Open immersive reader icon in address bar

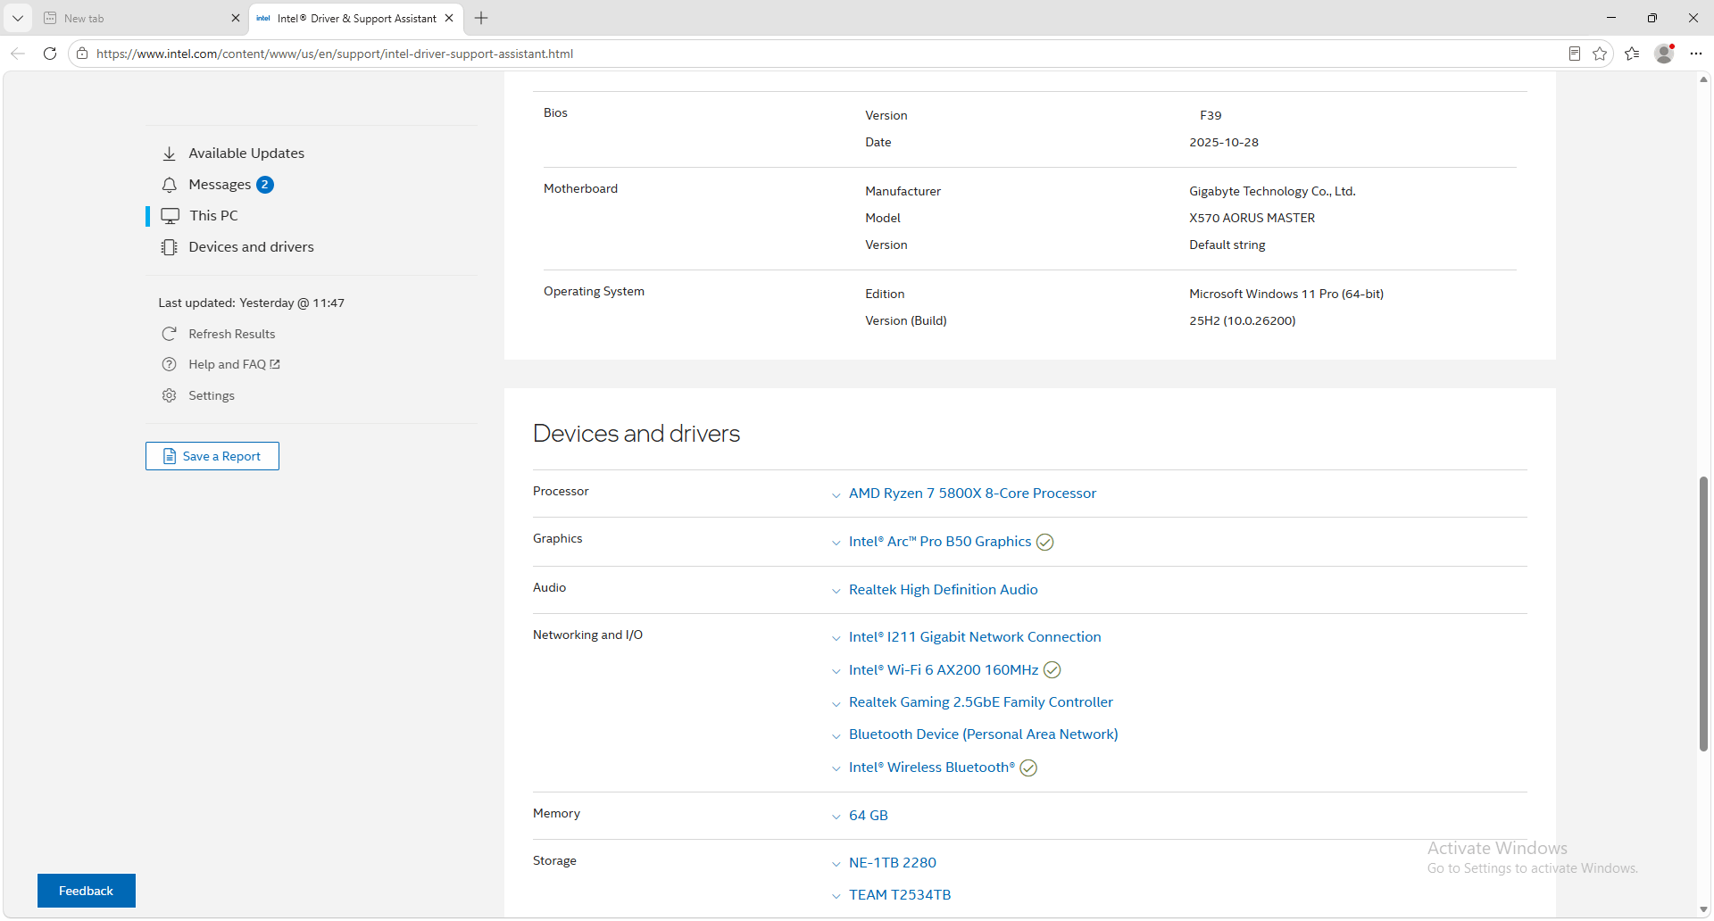pyautogui.click(x=1575, y=54)
